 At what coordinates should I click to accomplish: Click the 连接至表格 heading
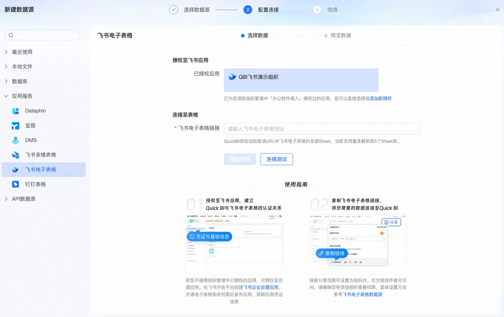(185, 115)
